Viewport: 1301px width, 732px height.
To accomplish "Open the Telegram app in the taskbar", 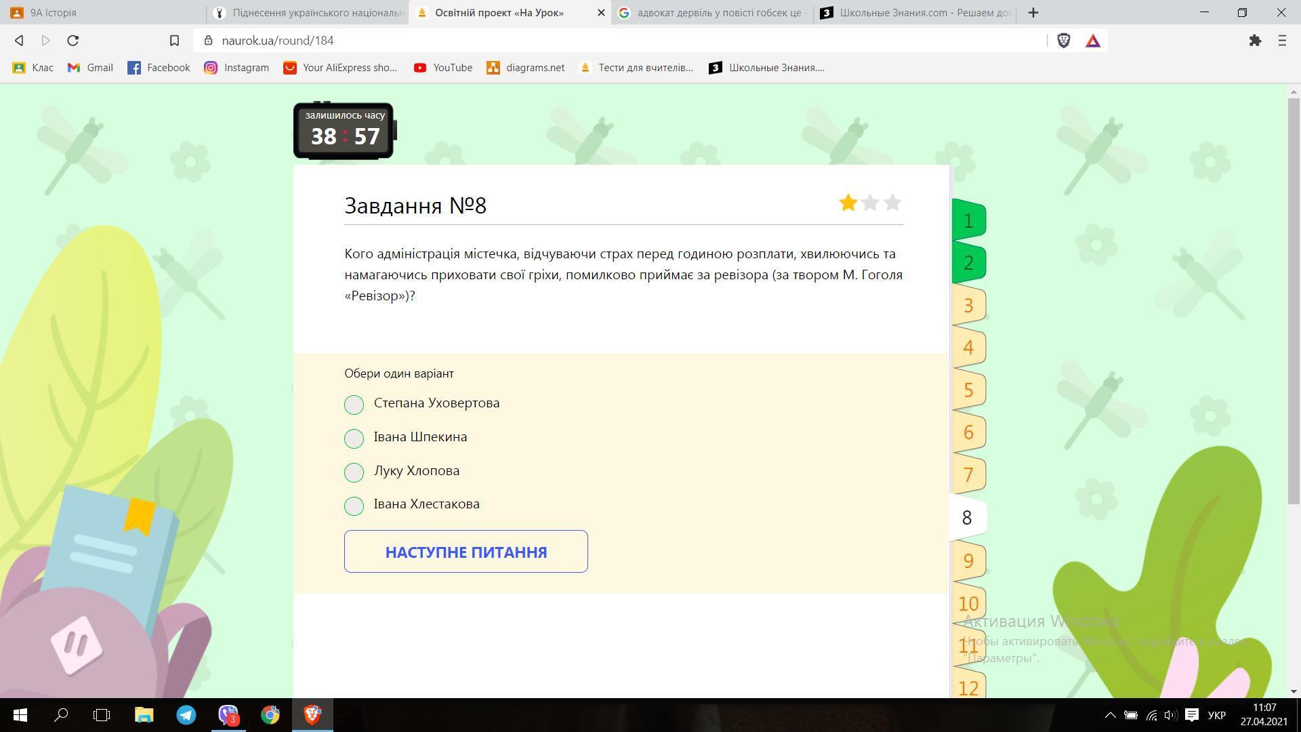I will [186, 715].
